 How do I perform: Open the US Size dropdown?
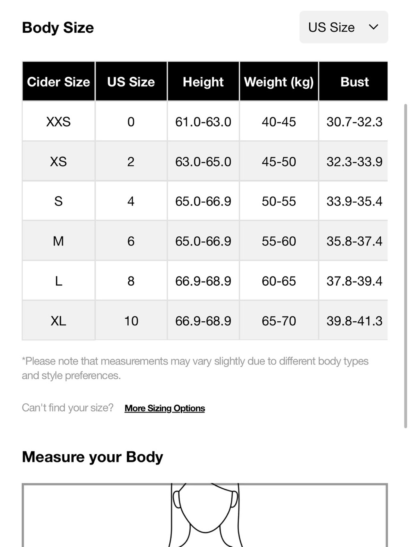click(x=344, y=27)
